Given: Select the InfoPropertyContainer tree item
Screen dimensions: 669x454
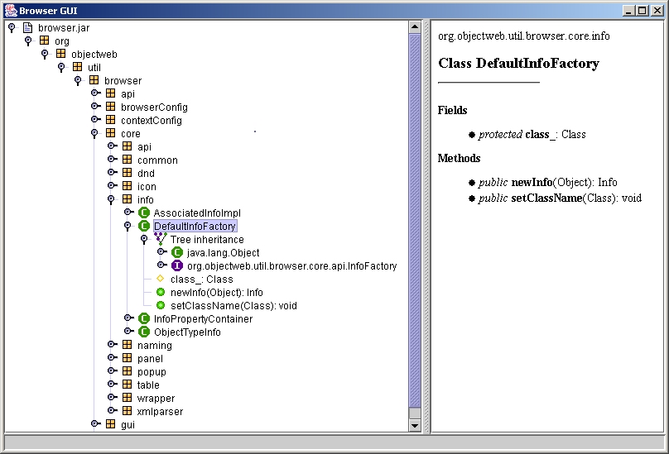Looking at the screenshot, I should pos(203,318).
